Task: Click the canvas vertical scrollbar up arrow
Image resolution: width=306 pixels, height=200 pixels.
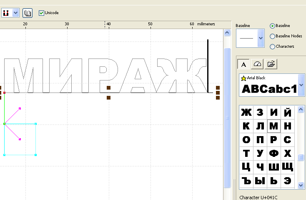Action: [x=227, y=32]
